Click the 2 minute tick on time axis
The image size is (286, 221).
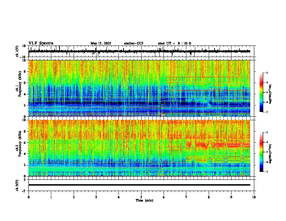click(74, 197)
